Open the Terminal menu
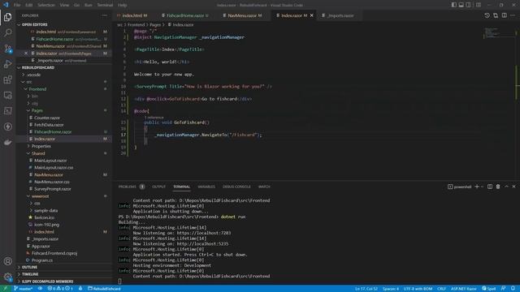The height and width of the screenshot is (292, 520). point(105,5)
